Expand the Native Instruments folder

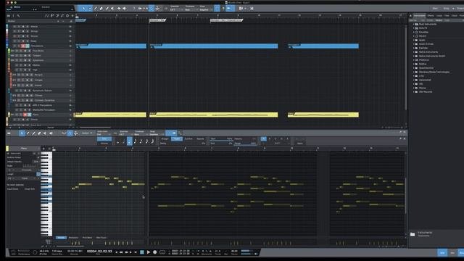414,51
